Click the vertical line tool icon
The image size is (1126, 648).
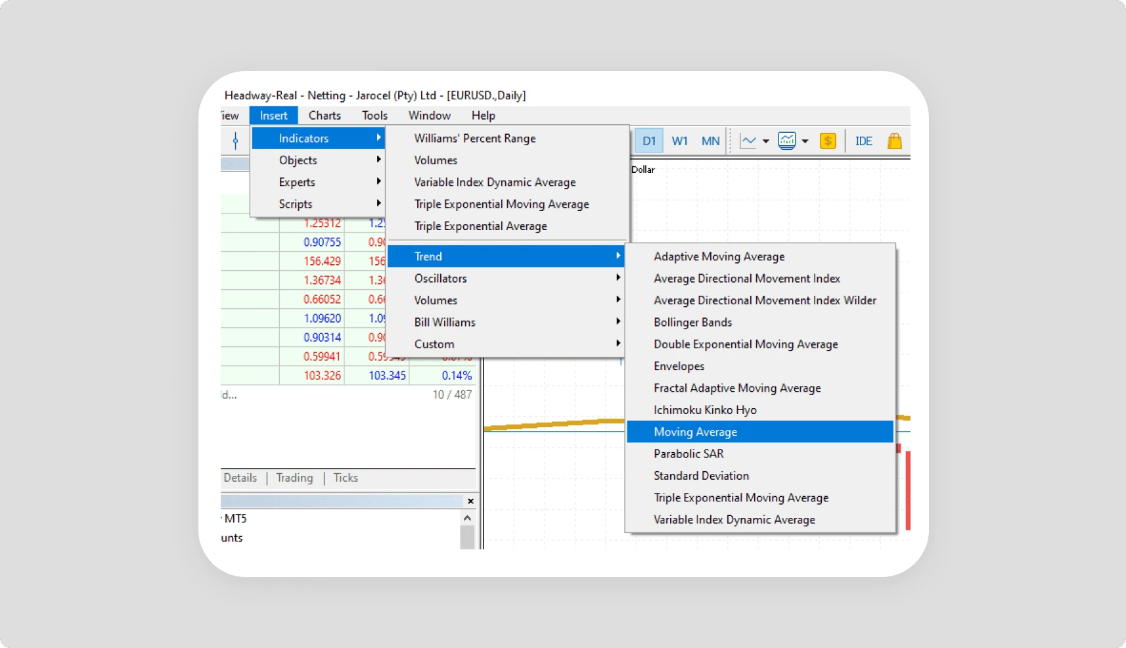(x=235, y=141)
